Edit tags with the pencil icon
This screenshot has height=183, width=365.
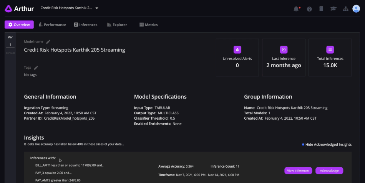(x=36, y=68)
